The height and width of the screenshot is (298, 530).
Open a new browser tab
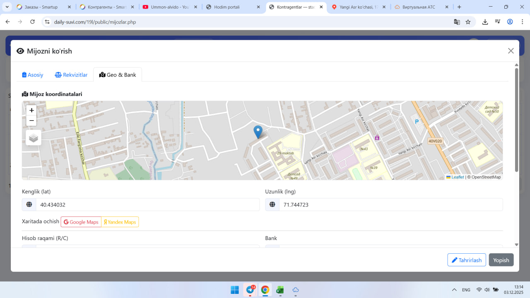pyautogui.click(x=459, y=7)
